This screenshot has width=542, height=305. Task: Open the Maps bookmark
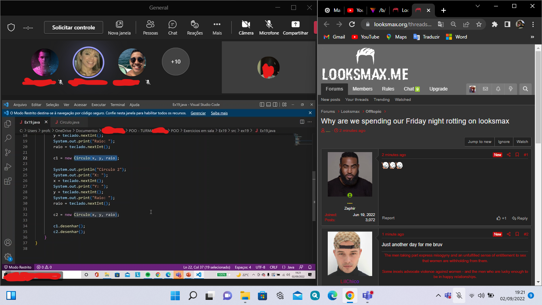point(396,37)
